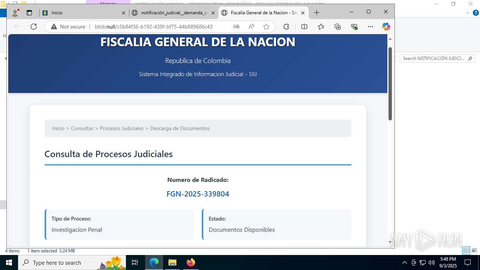
Task: Open the taskbar clock and date
Action: (448, 262)
